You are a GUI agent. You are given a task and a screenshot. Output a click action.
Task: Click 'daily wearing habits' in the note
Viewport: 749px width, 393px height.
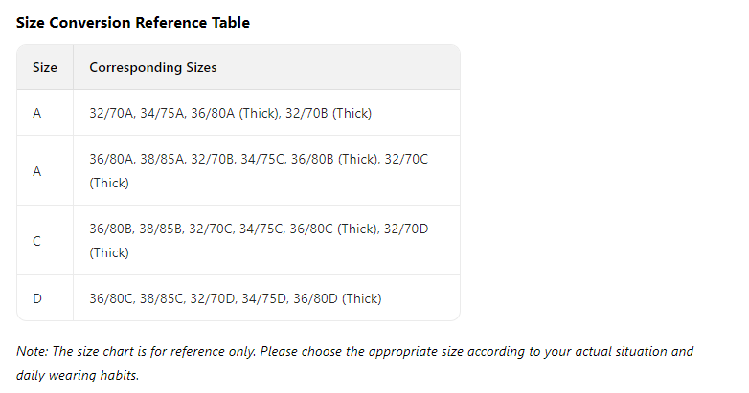(78, 376)
